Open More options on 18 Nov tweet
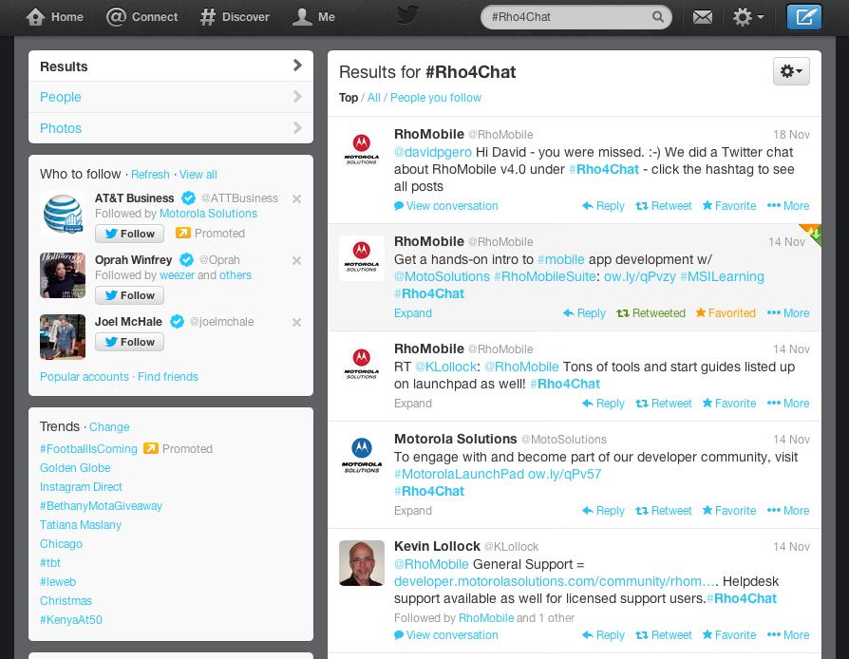The width and height of the screenshot is (849, 659). pyautogui.click(x=788, y=206)
